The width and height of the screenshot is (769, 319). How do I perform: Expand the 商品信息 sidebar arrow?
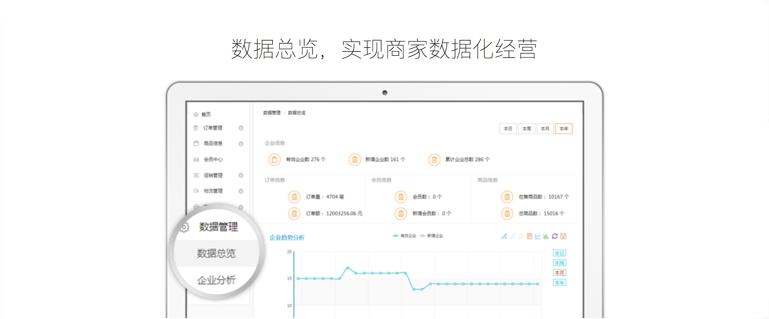point(241,144)
